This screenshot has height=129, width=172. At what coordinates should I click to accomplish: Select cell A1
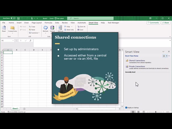pos(8,52)
